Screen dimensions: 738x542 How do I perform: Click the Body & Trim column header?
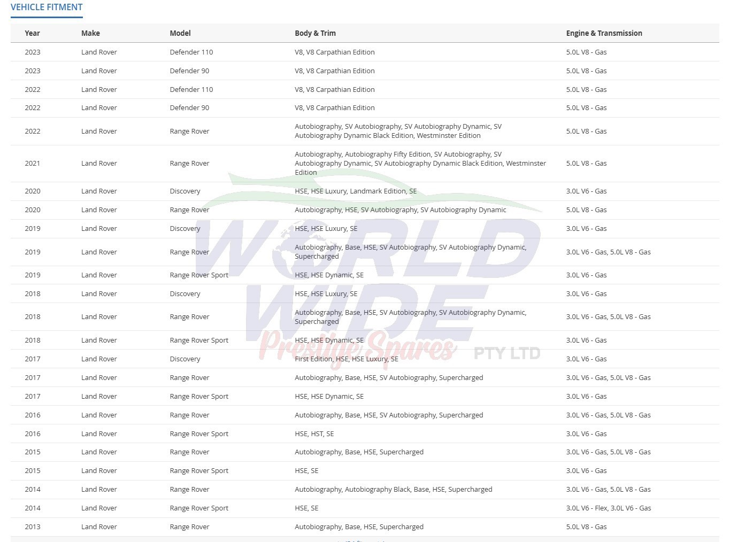tap(315, 33)
